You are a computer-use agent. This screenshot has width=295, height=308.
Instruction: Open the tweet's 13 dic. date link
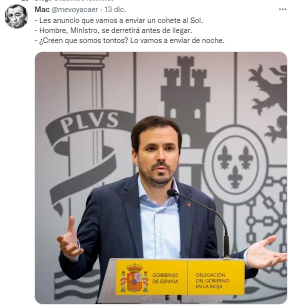click(x=115, y=9)
